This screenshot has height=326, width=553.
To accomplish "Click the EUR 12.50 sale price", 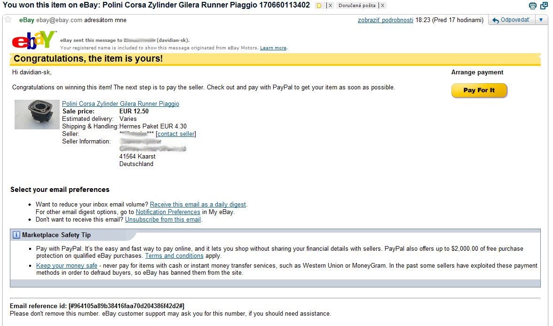I will coord(134,111).
